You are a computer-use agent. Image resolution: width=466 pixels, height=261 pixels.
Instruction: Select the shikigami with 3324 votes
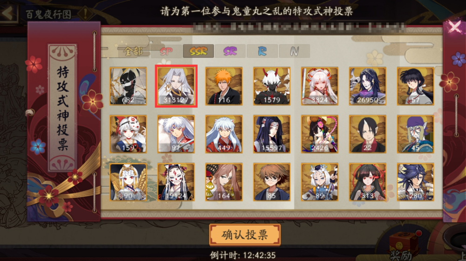coord(320,86)
